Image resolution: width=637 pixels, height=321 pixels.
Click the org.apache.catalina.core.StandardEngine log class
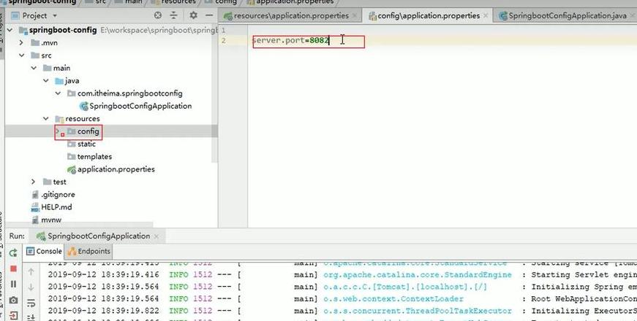[417, 275]
